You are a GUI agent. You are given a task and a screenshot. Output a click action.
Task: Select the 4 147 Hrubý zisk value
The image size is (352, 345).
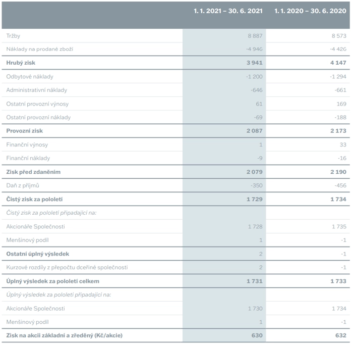click(338, 63)
